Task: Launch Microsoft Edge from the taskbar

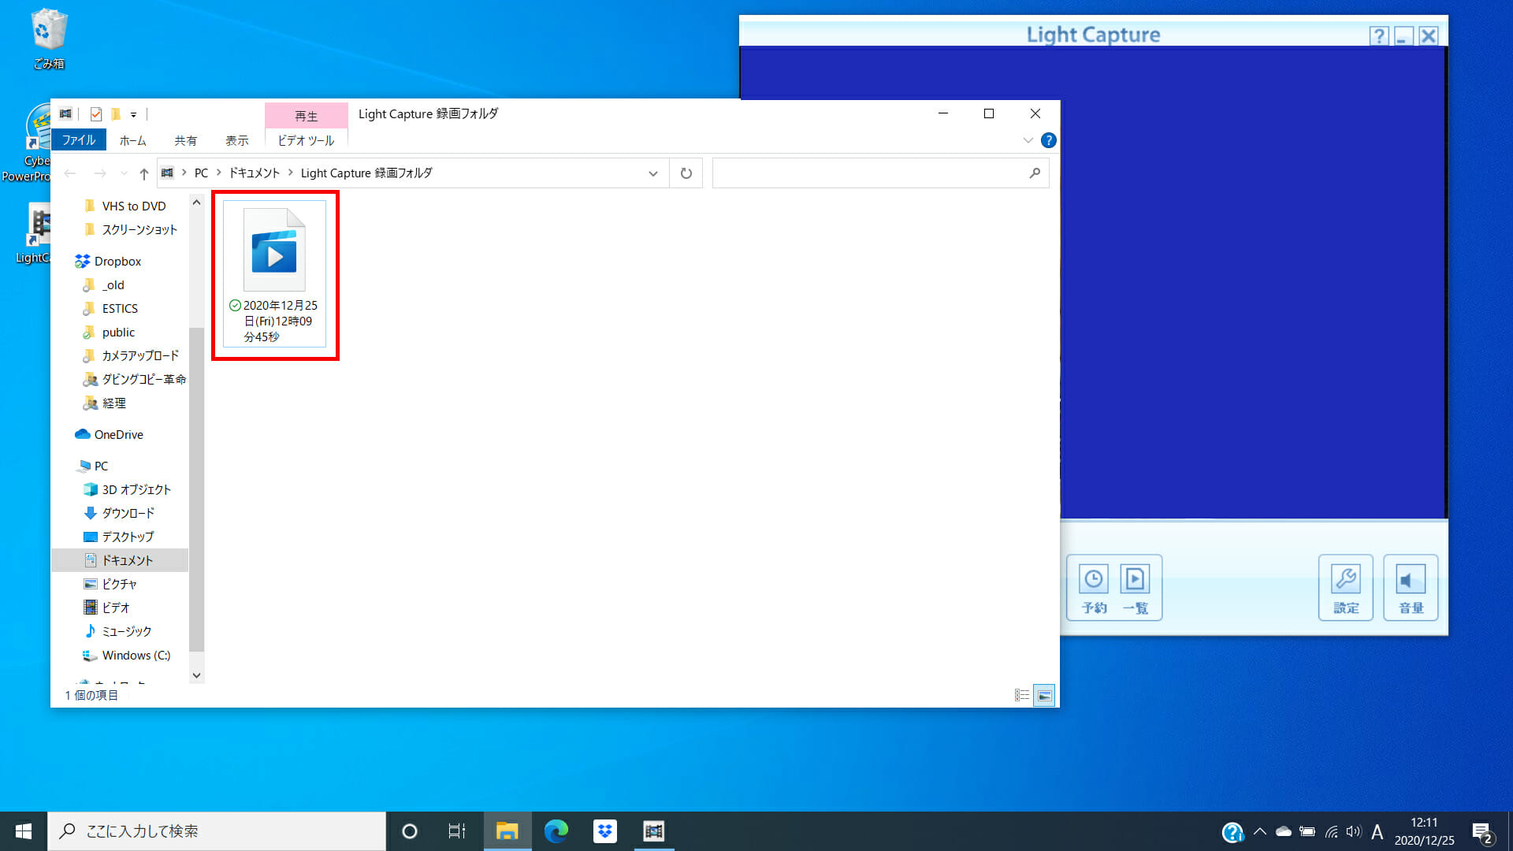Action: [x=556, y=831]
